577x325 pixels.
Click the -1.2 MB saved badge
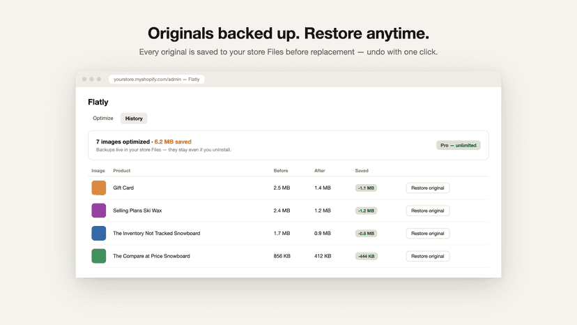[x=366, y=211]
